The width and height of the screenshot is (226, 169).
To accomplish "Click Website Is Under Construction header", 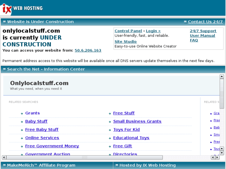I will (40, 22).
